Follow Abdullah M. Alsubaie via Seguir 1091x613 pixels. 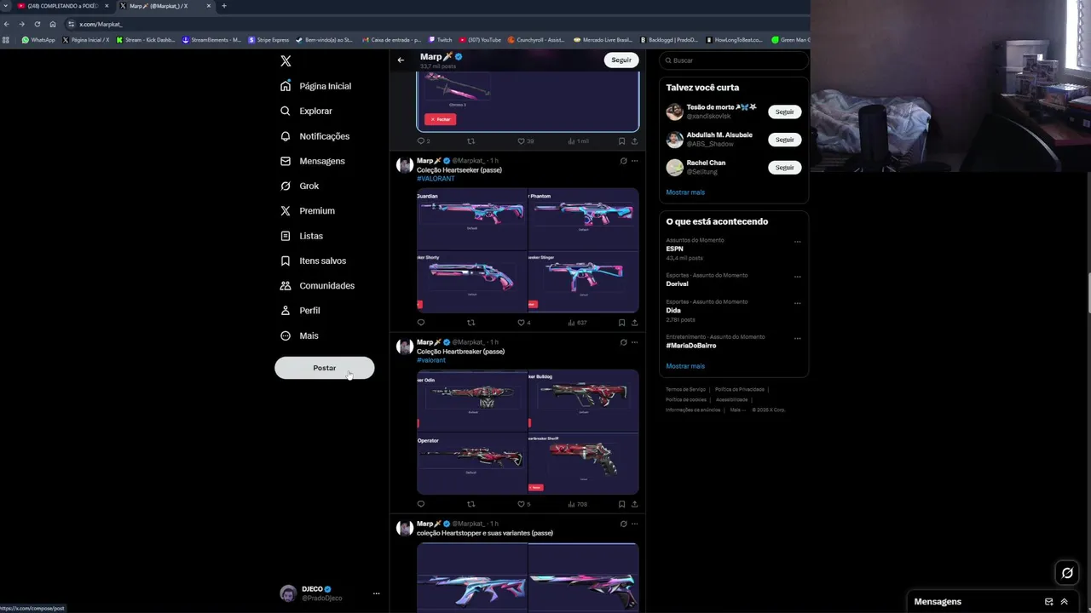pos(784,140)
